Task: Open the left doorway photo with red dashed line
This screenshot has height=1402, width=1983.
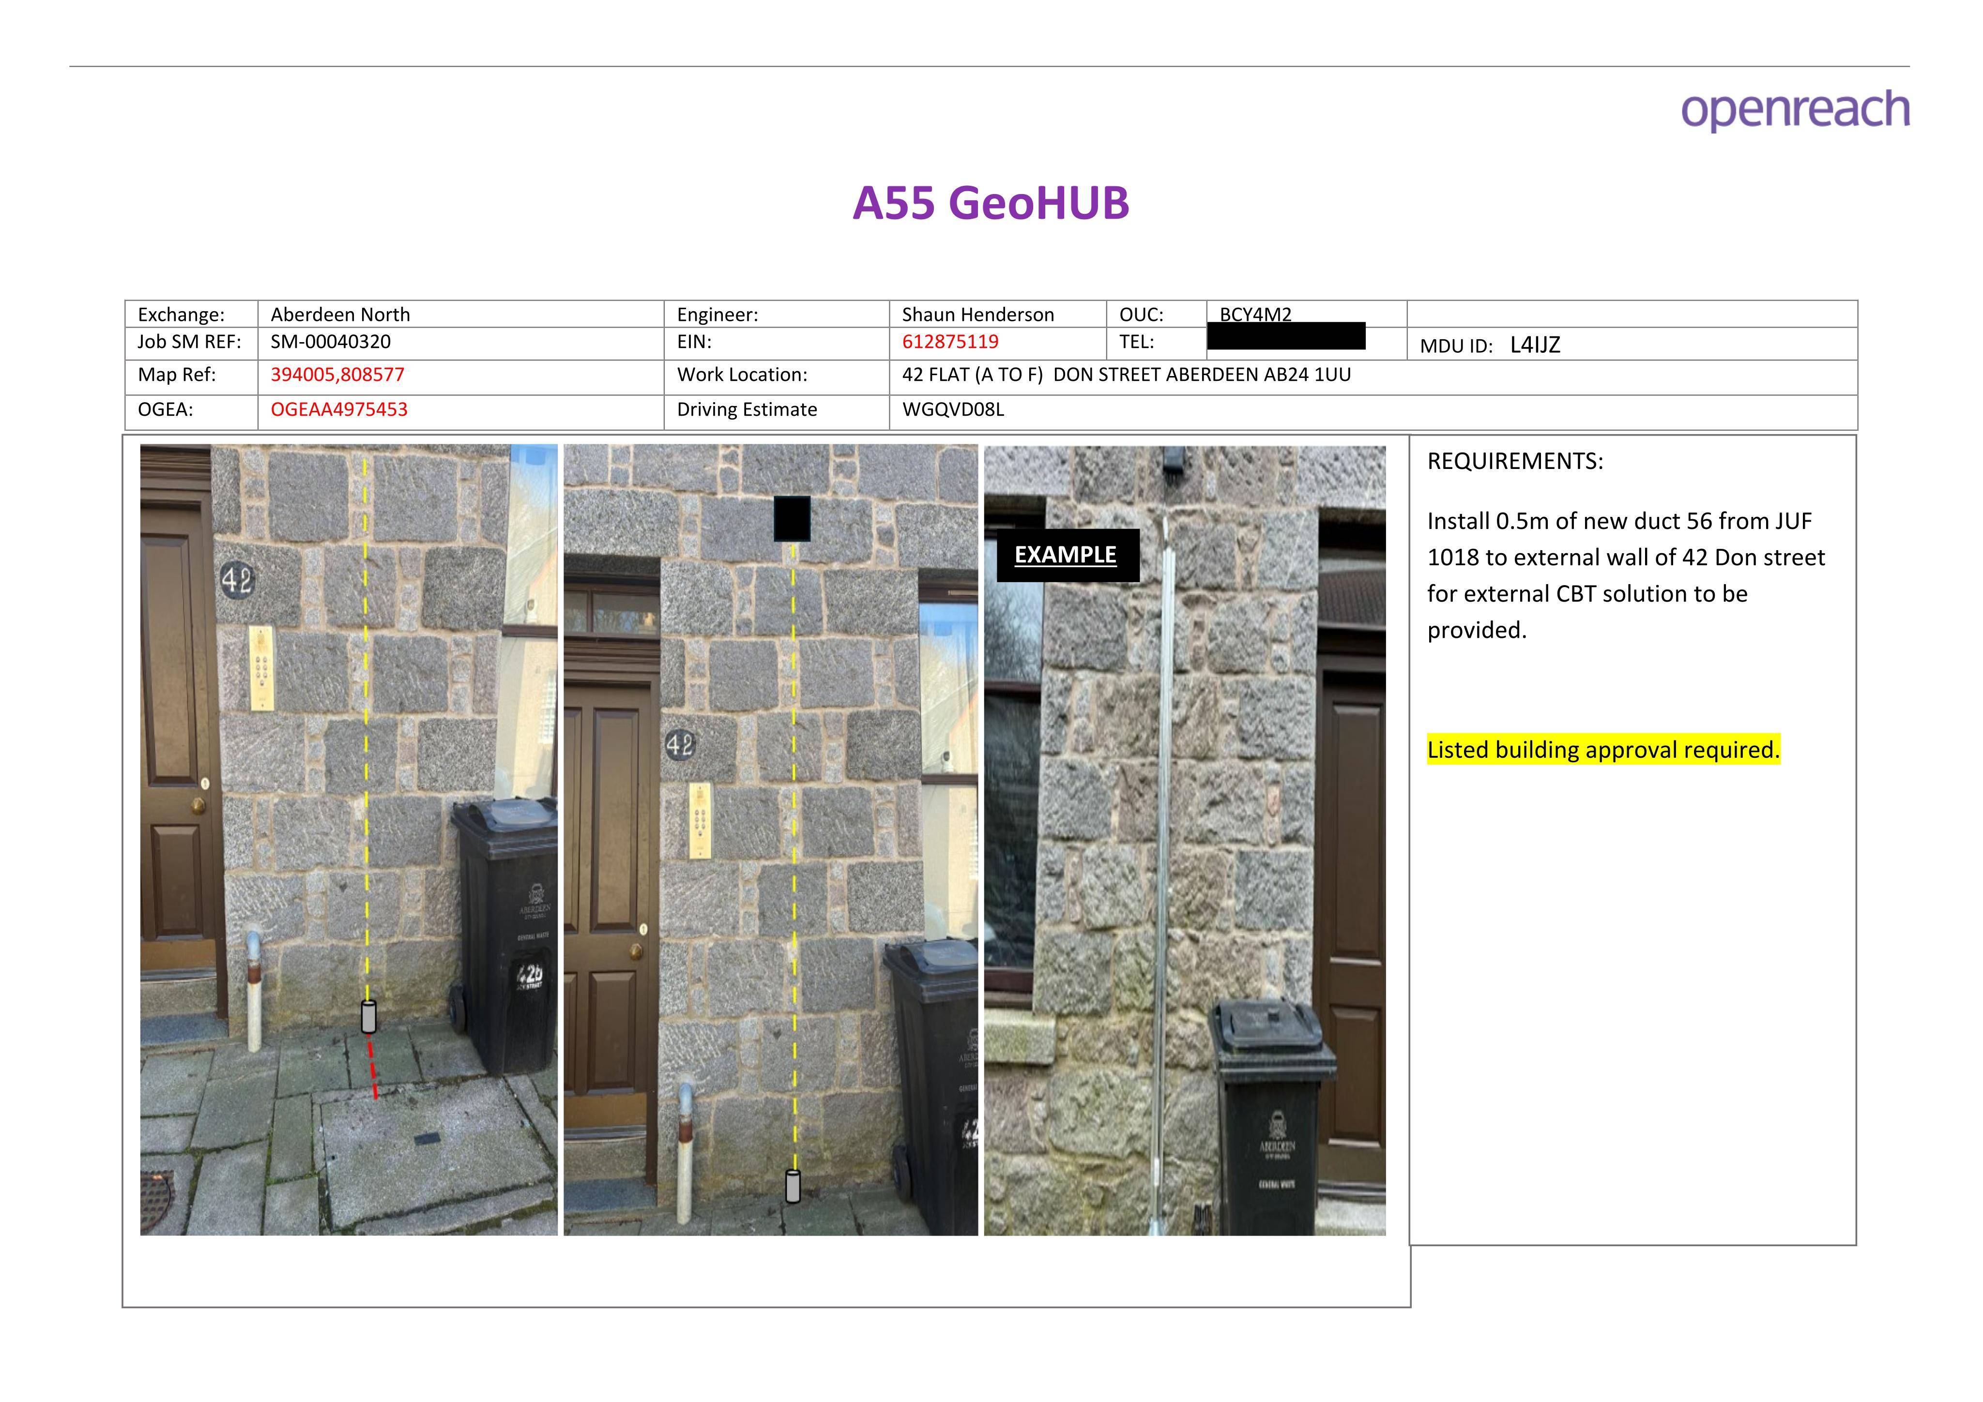Action: [349, 839]
